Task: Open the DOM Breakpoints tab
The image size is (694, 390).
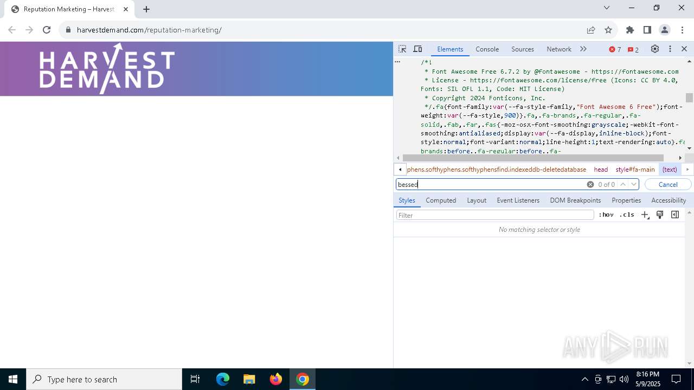Action: 575,200
